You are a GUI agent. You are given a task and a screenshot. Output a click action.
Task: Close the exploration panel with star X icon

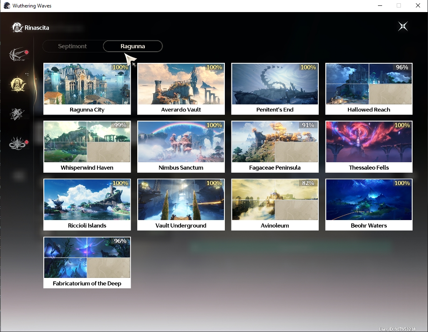pyautogui.click(x=403, y=26)
